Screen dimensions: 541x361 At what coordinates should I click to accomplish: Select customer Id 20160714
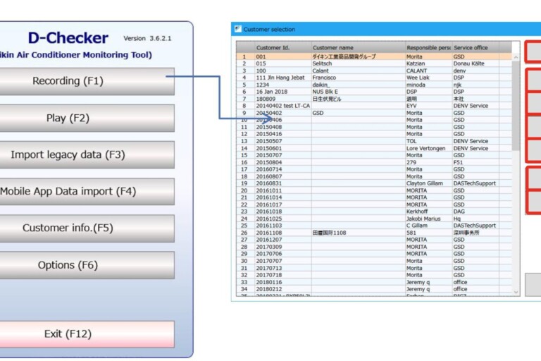tap(374, 169)
